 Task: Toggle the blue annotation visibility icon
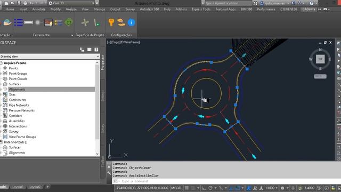pos(249,188)
